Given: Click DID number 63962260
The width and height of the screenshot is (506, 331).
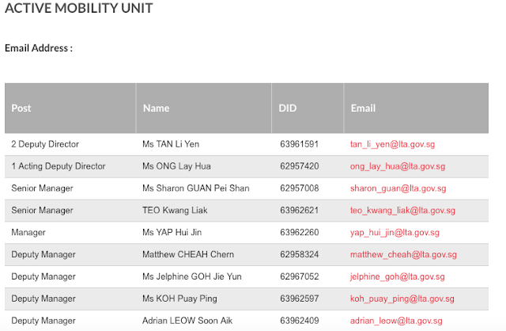Looking at the screenshot, I should pos(299,233).
